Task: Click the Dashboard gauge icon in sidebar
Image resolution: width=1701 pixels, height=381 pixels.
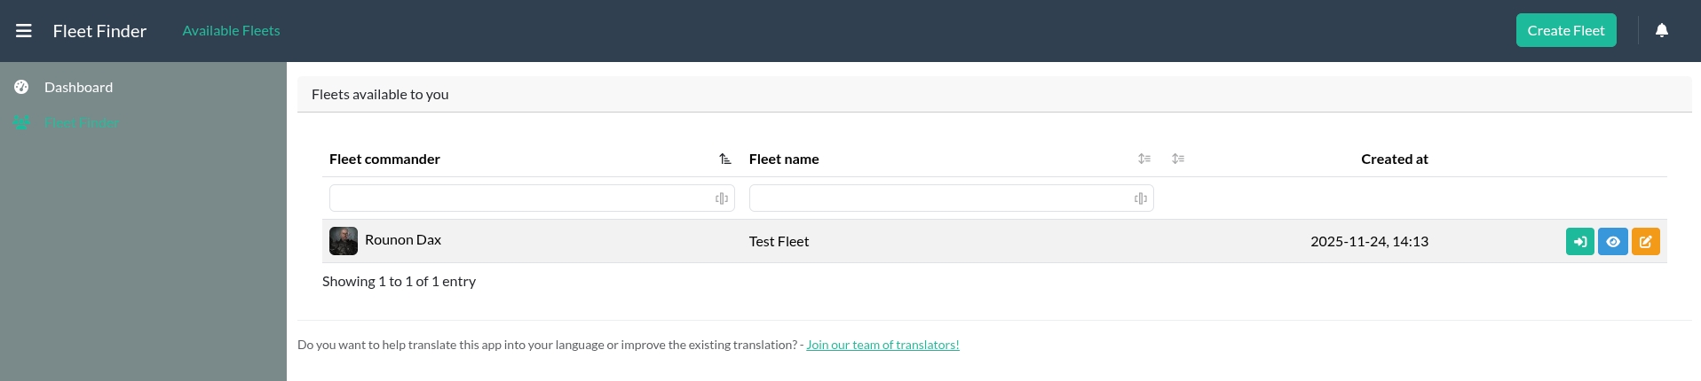Action: (x=21, y=87)
